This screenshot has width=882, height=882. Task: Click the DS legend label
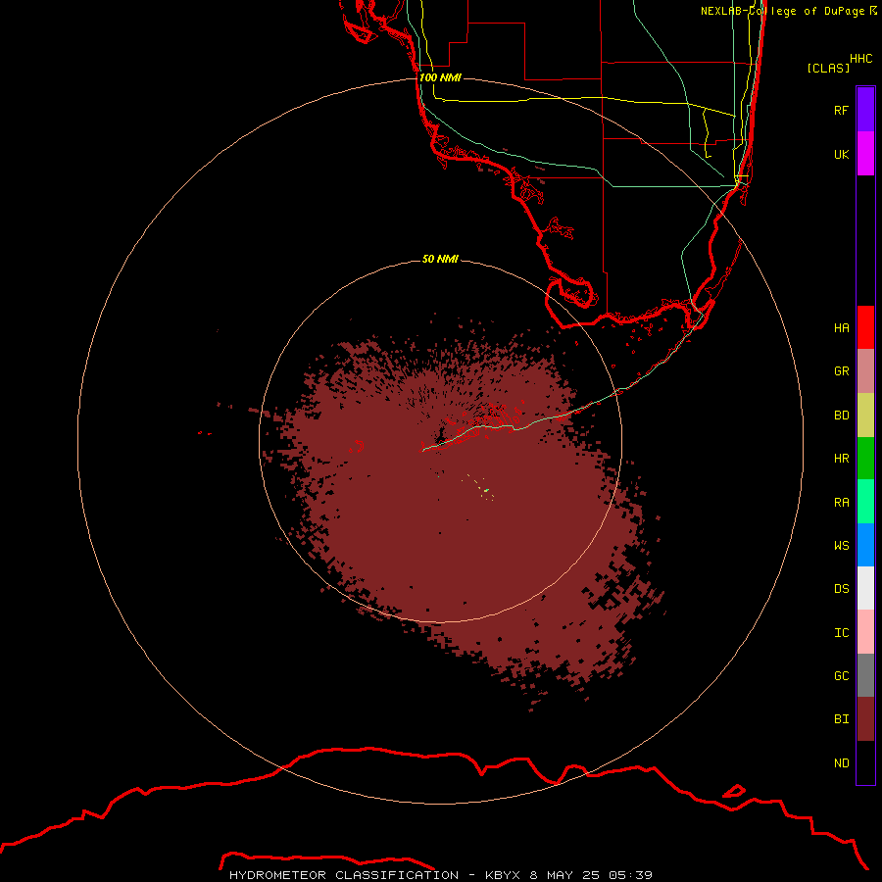(841, 589)
